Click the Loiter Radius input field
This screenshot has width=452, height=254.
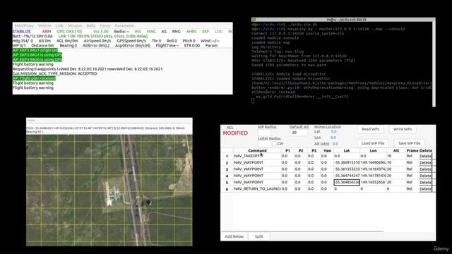pyautogui.click(x=264, y=143)
